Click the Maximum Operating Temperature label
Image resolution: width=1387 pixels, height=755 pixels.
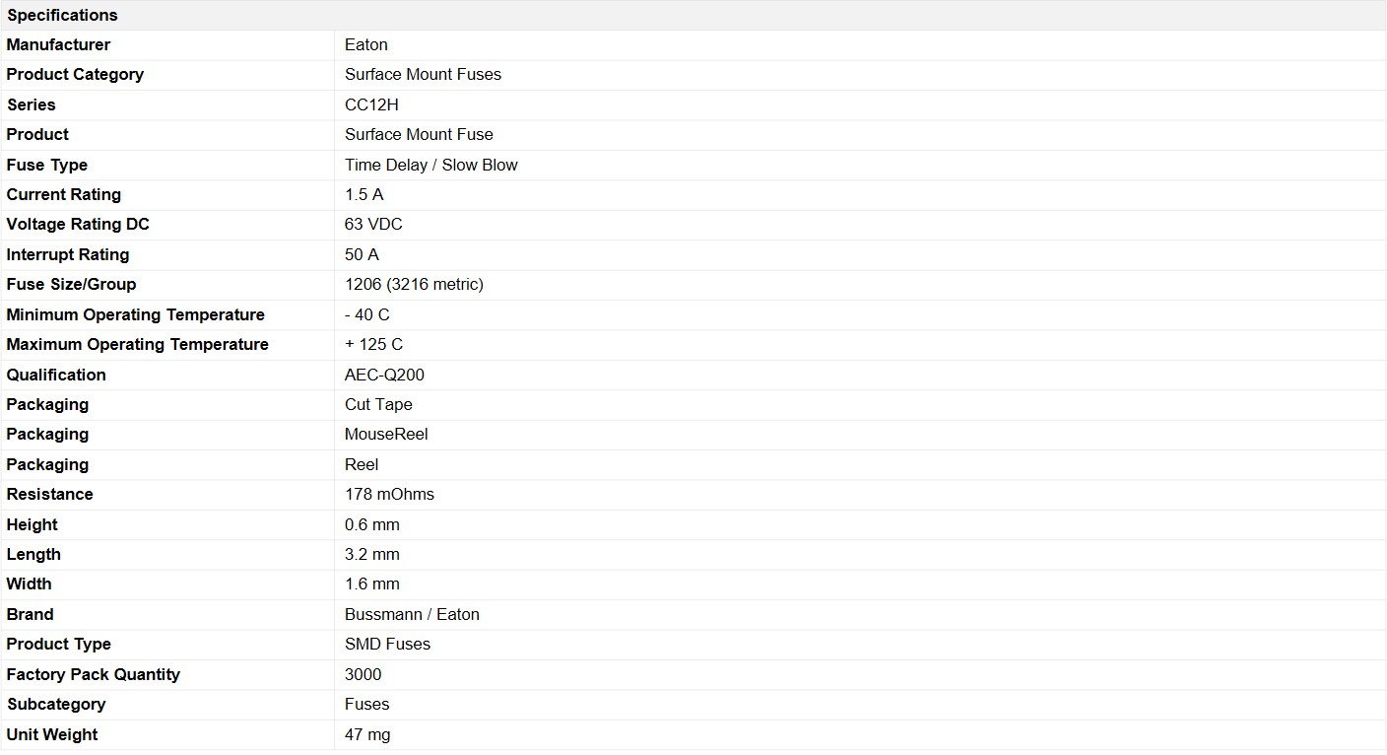point(137,344)
